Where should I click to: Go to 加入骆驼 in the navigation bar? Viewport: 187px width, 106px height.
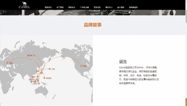click(x=121, y=7)
